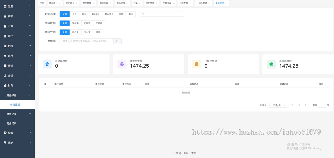Click the 已提现金额 yellow money bag icon
Image resolution: width=334 pixels, height=158 pixels.
[x=197, y=64]
